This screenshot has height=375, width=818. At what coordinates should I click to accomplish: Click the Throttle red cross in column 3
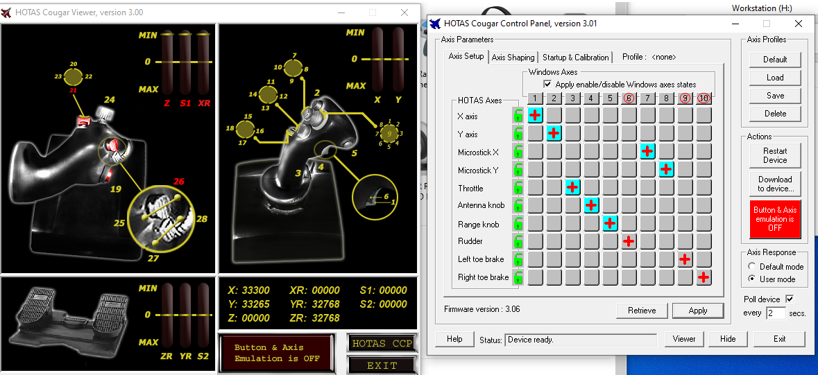(573, 187)
